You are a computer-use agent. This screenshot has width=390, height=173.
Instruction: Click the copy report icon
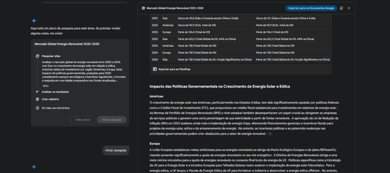(341, 8)
